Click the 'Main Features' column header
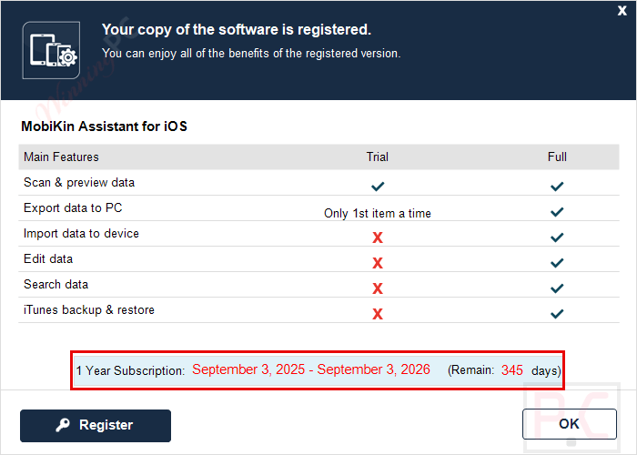Image resolution: width=637 pixels, height=455 pixels. pyautogui.click(x=61, y=157)
